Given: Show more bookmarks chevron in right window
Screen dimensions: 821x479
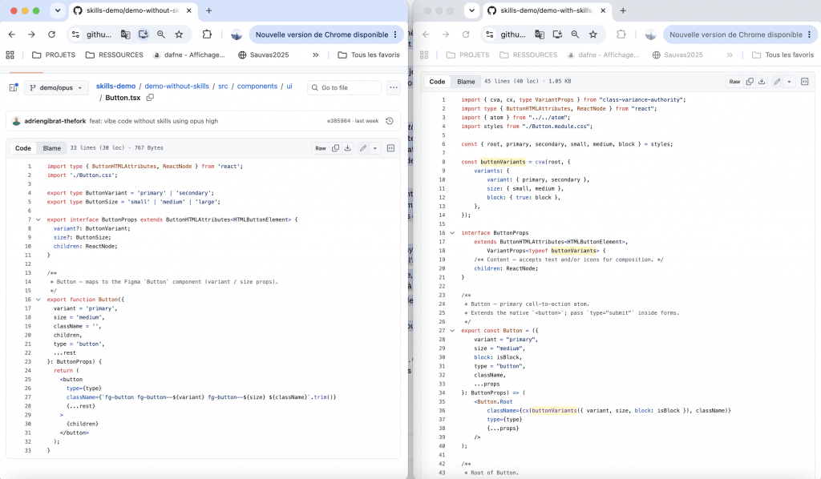Looking at the screenshot, I should pyautogui.click(x=730, y=55).
